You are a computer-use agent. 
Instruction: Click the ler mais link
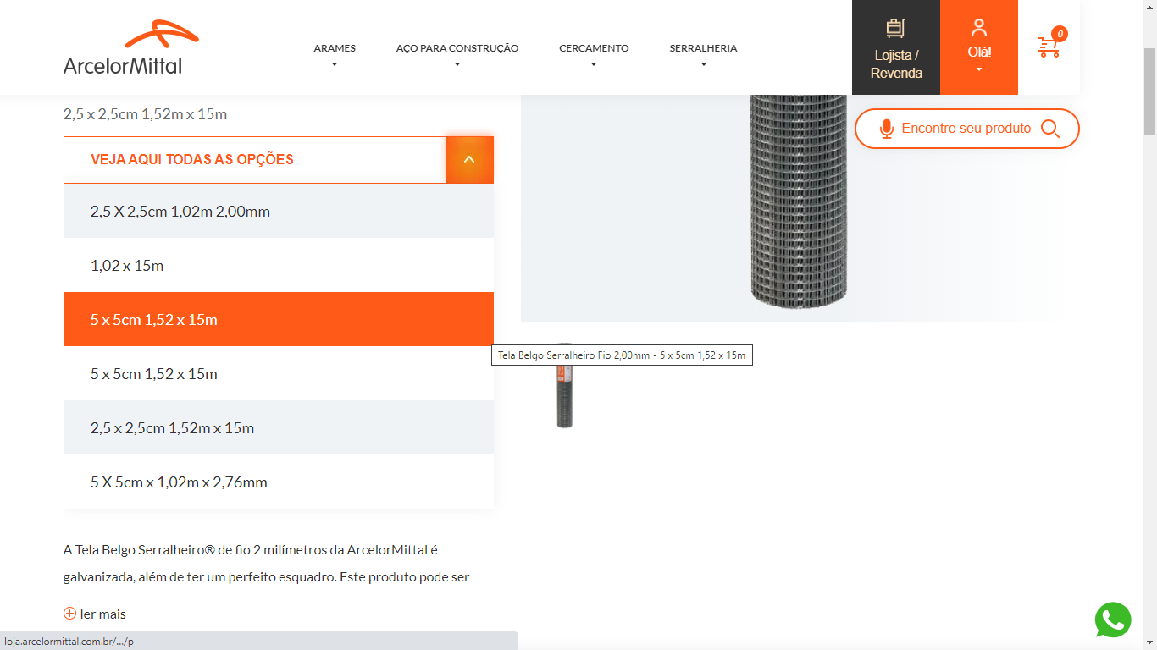click(95, 614)
